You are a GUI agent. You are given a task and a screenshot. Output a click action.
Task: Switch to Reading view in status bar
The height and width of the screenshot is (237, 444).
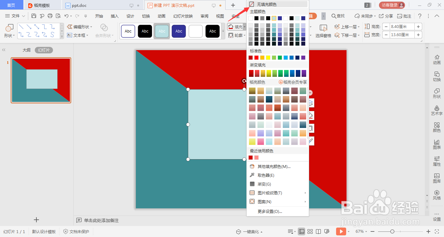point(319,231)
